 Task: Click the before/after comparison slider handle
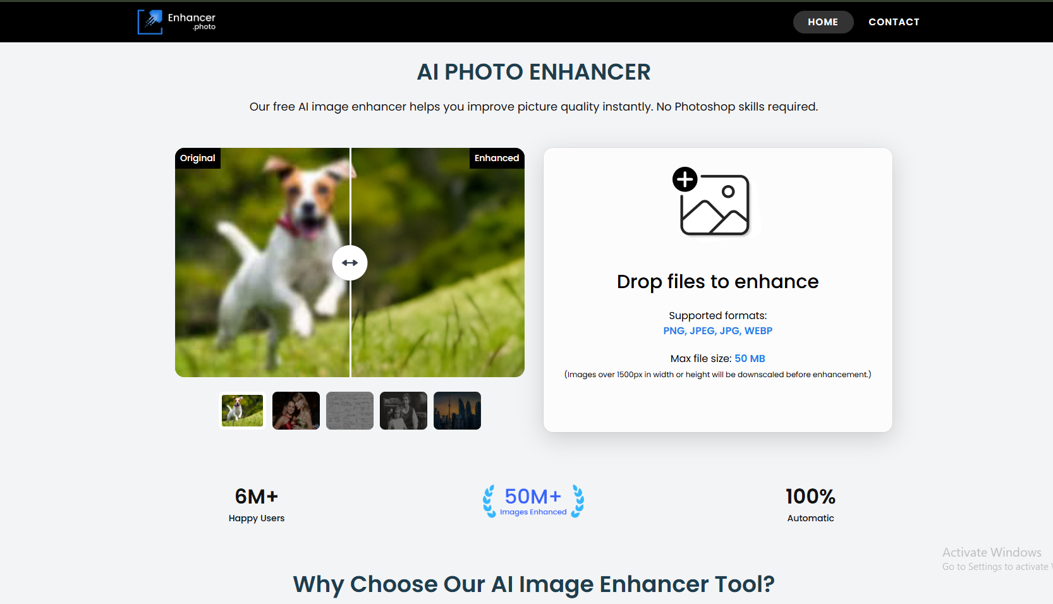point(350,263)
